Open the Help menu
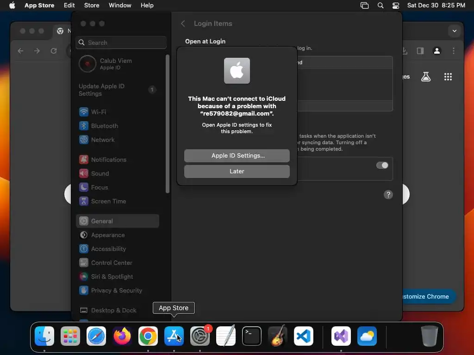 (x=147, y=6)
